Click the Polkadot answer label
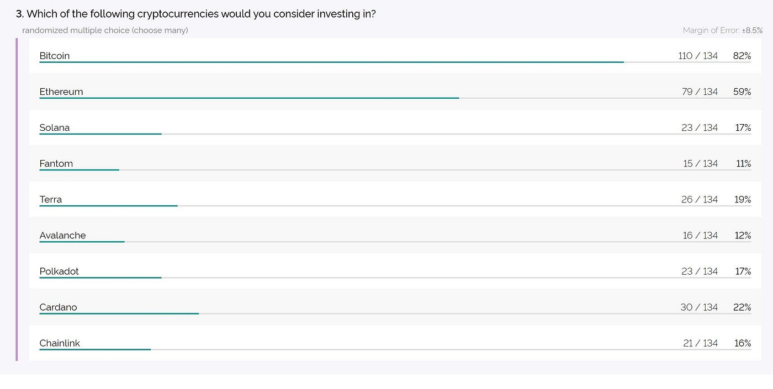This screenshot has width=773, height=389. pyautogui.click(x=59, y=271)
